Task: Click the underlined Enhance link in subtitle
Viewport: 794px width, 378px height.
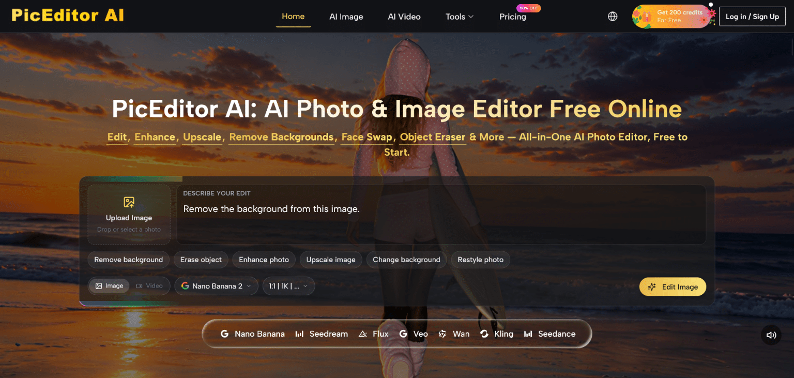Action: click(x=155, y=137)
